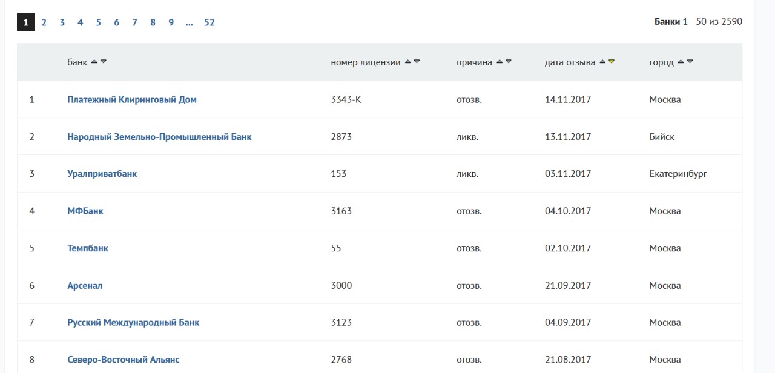Select license number 3000
This screenshot has width=775, height=373.
(341, 286)
